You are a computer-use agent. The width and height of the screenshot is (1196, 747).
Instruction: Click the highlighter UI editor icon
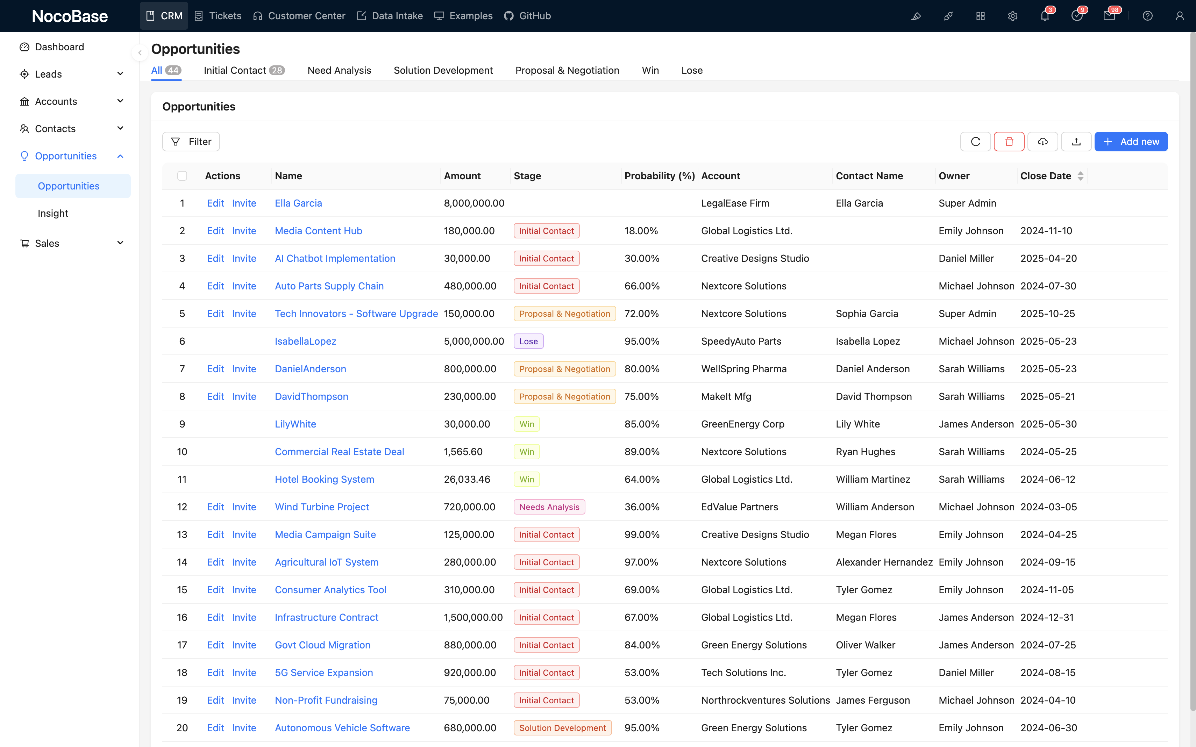point(916,16)
